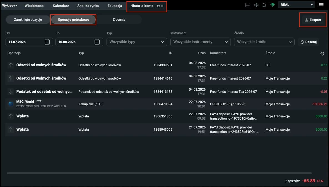
Task: Select Zlecenia view
Action: [x=119, y=20]
